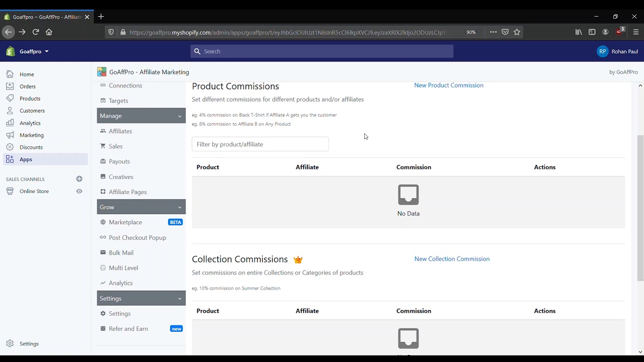Image resolution: width=644 pixels, height=362 pixels.
Task: Click New Product Commission link
Action: pyautogui.click(x=449, y=85)
